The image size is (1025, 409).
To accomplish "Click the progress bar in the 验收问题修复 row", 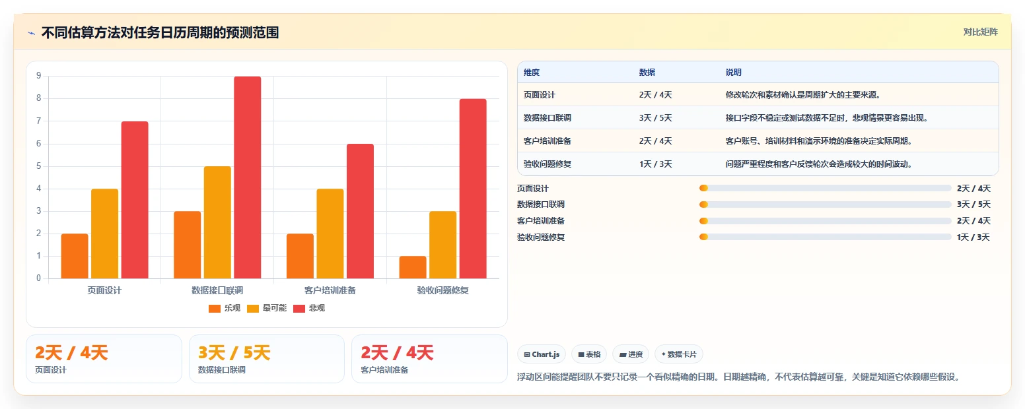I will pos(825,237).
